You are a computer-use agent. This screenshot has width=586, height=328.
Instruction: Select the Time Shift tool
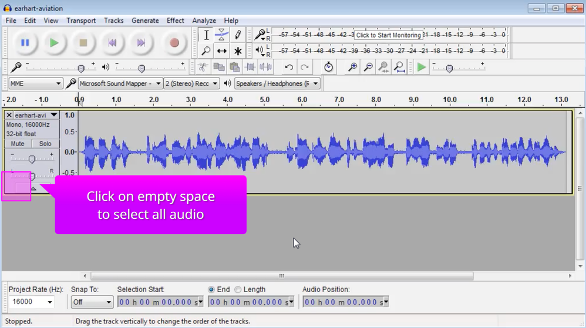point(221,51)
